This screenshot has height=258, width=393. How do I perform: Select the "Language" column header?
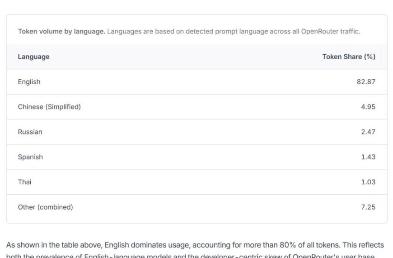[x=33, y=57]
